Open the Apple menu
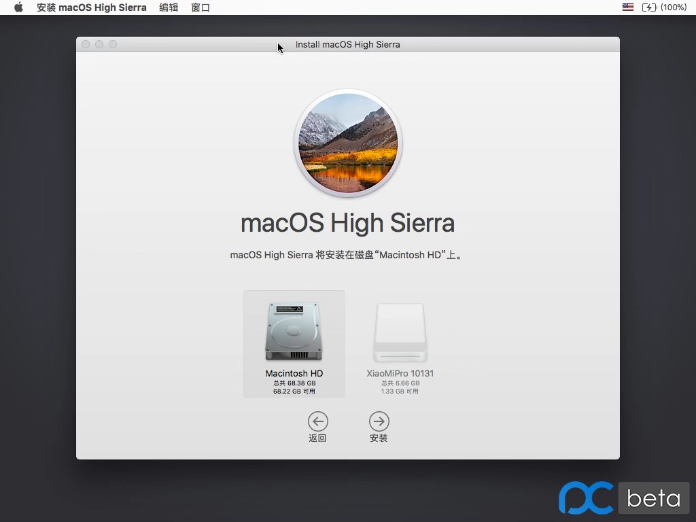The width and height of the screenshot is (696, 522). coord(18,7)
